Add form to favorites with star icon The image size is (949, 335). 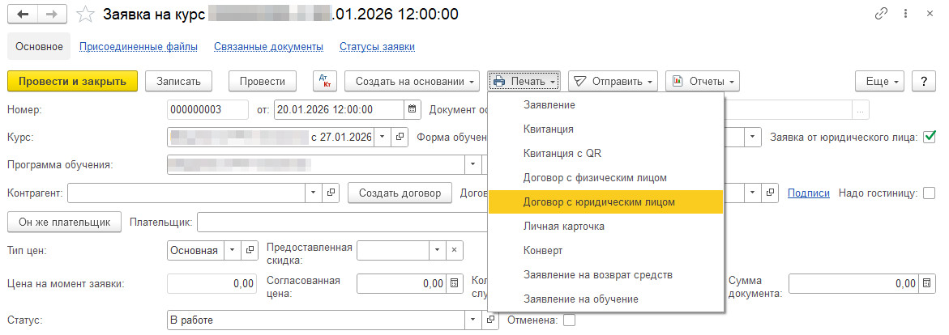pyautogui.click(x=85, y=15)
